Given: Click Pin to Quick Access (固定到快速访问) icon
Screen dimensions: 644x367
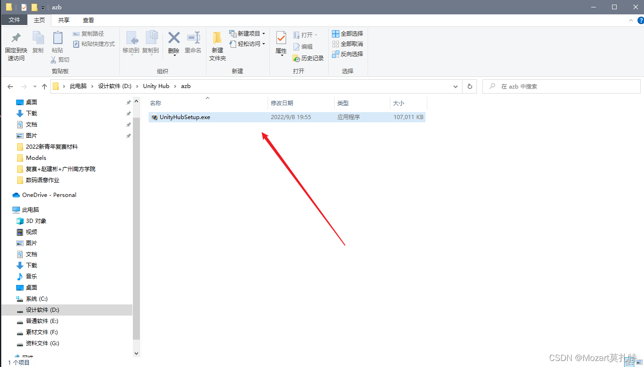Looking at the screenshot, I should pos(16,38).
